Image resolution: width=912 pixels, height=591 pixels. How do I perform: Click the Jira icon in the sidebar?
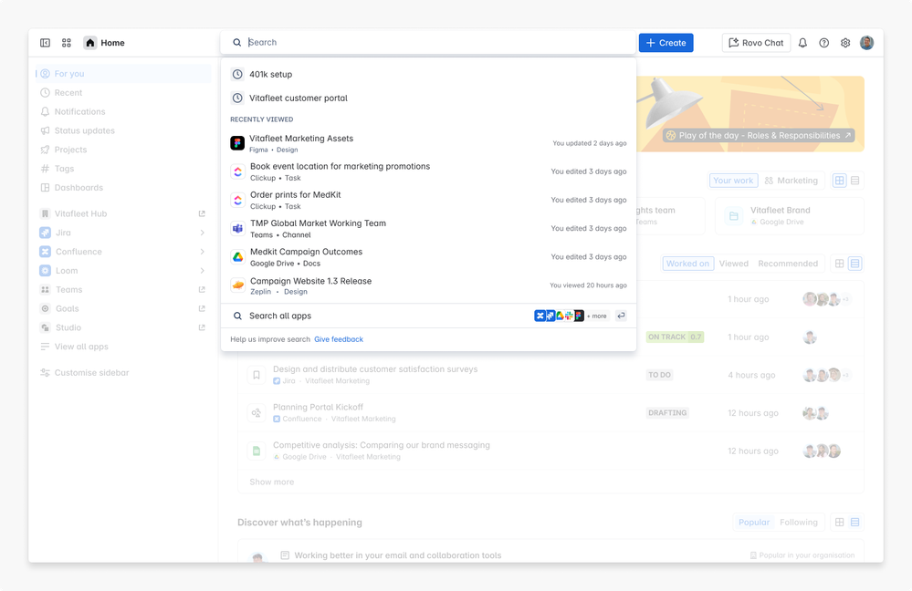click(45, 233)
